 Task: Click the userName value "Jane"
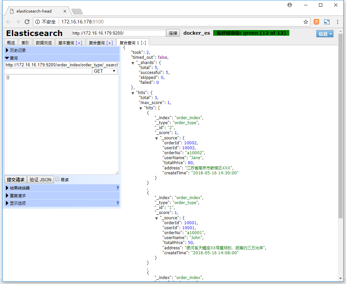pyautogui.click(x=196, y=158)
